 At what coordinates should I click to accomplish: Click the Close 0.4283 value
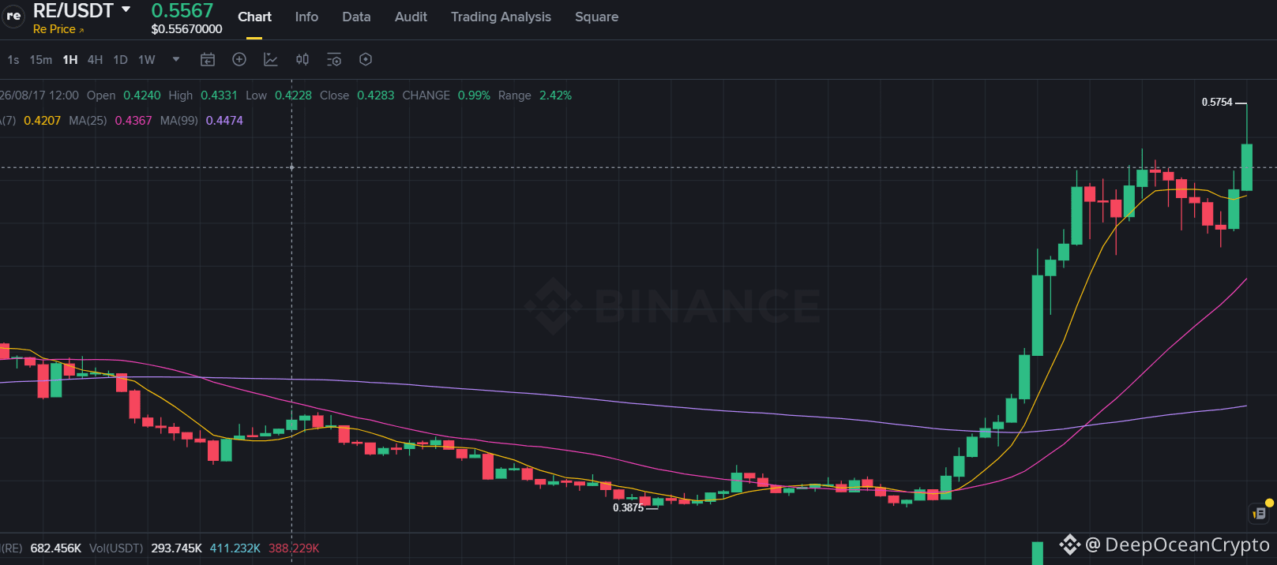pyautogui.click(x=376, y=95)
